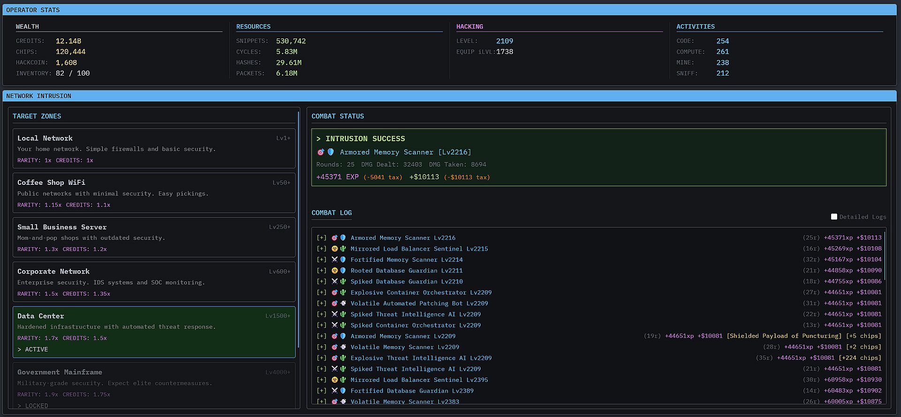Select the Coffee Shop WiFi zone
Viewport: 901px width, 417px height.
(154, 193)
